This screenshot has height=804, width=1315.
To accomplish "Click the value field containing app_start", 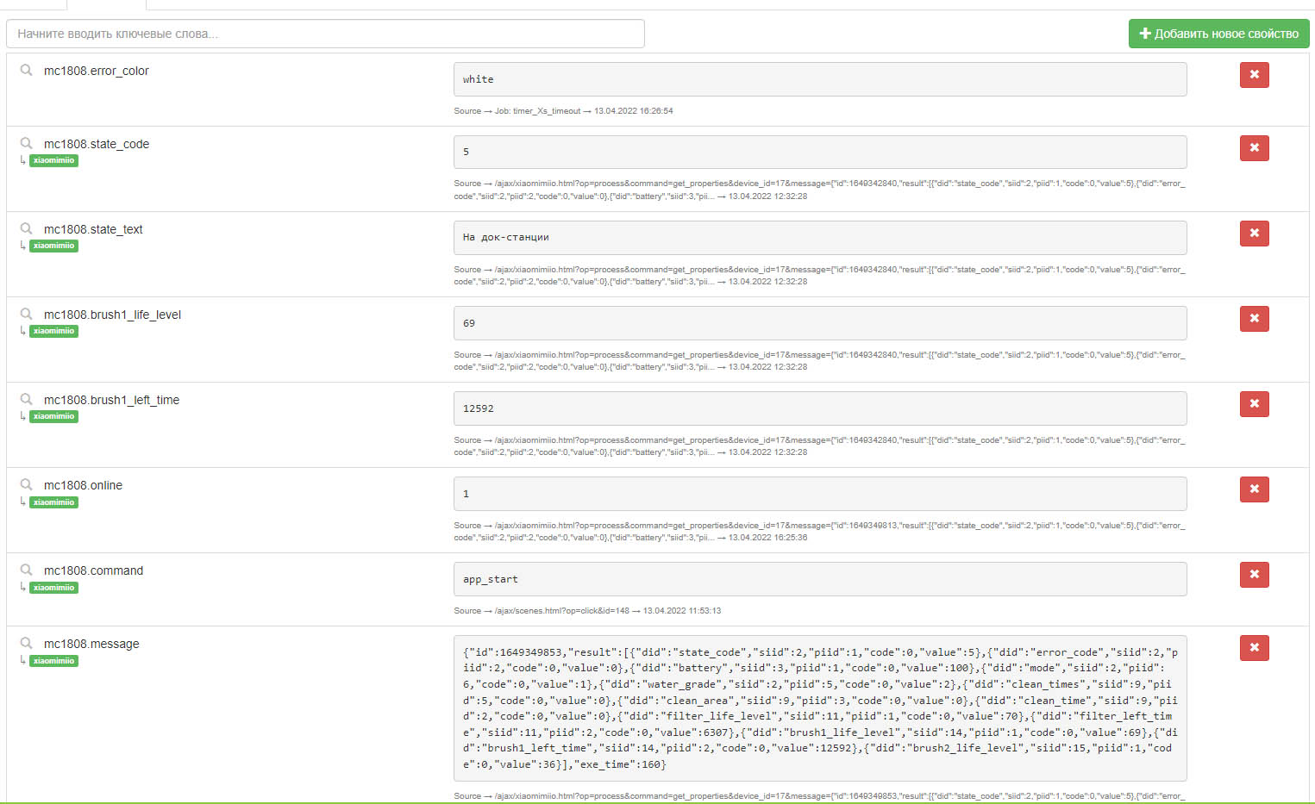I will (x=820, y=579).
